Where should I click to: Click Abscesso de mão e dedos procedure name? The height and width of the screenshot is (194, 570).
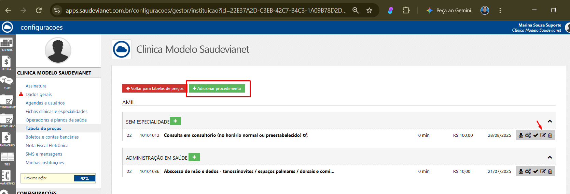(x=249, y=171)
